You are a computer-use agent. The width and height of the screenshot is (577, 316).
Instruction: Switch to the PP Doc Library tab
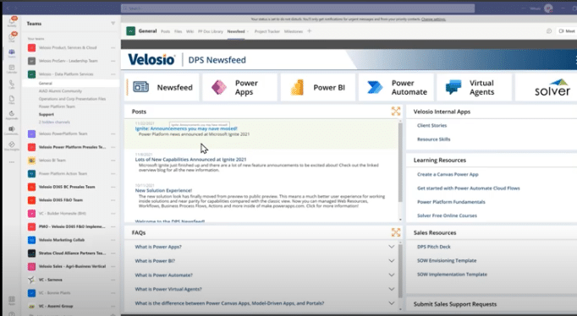(211, 31)
